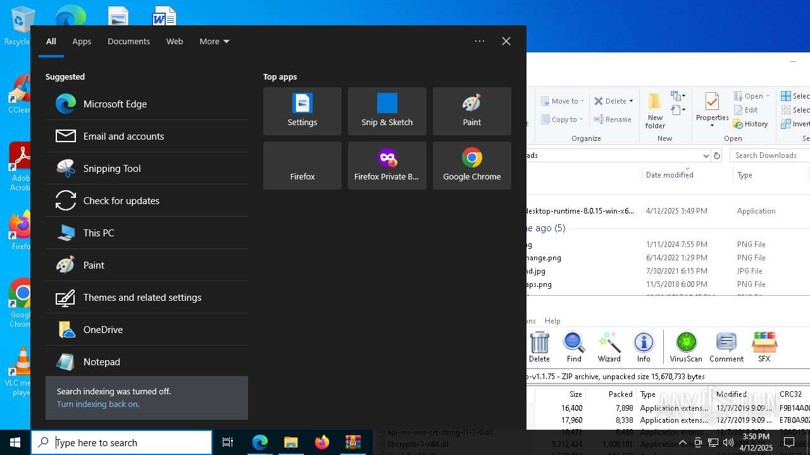Open This PC from suggestions
The width and height of the screenshot is (810, 455).
(x=146, y=233)
